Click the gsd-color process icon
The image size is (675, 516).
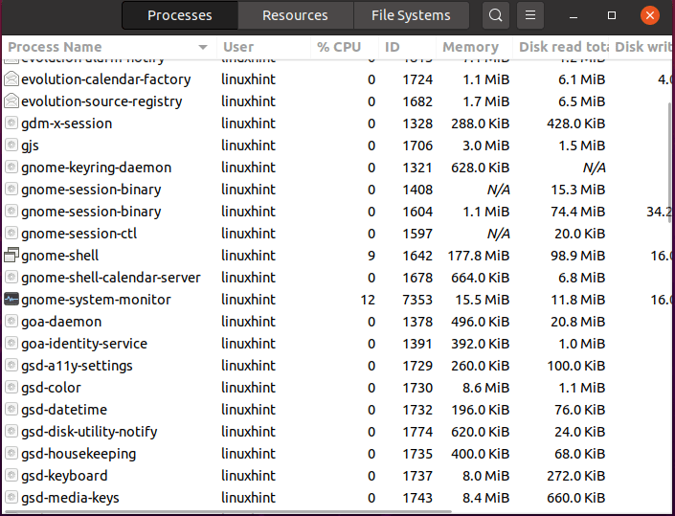11,388
